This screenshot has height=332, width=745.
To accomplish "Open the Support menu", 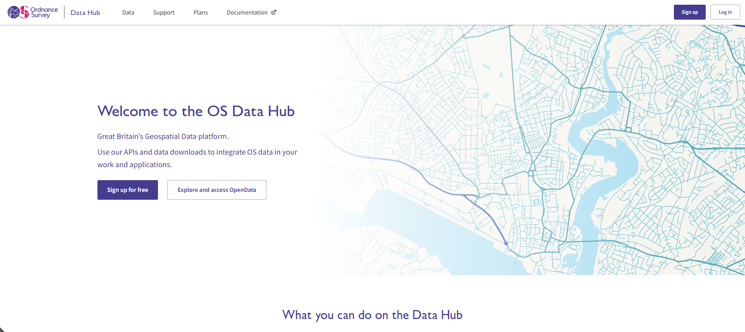I will 163,12.
